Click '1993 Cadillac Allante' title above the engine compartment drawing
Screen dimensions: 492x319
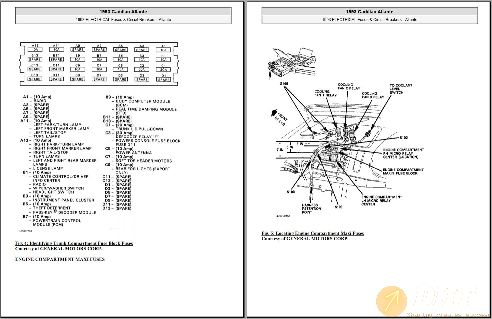pyautogui.click(x=370, y=12)
